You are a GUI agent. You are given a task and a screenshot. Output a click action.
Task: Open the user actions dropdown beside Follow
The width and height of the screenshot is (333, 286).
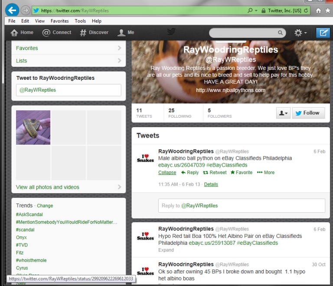tap(283, 113)
